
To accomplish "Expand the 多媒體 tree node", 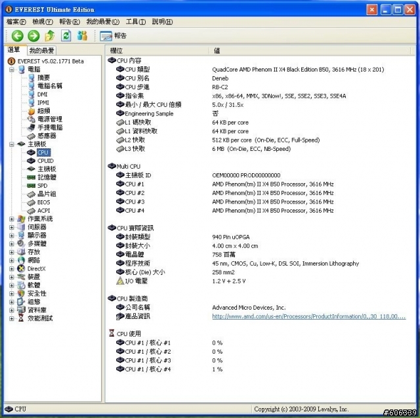I will click(12, 244).
